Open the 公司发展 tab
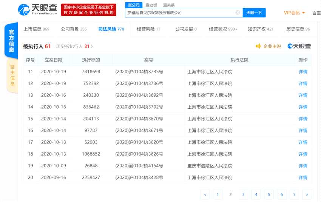 186,29
